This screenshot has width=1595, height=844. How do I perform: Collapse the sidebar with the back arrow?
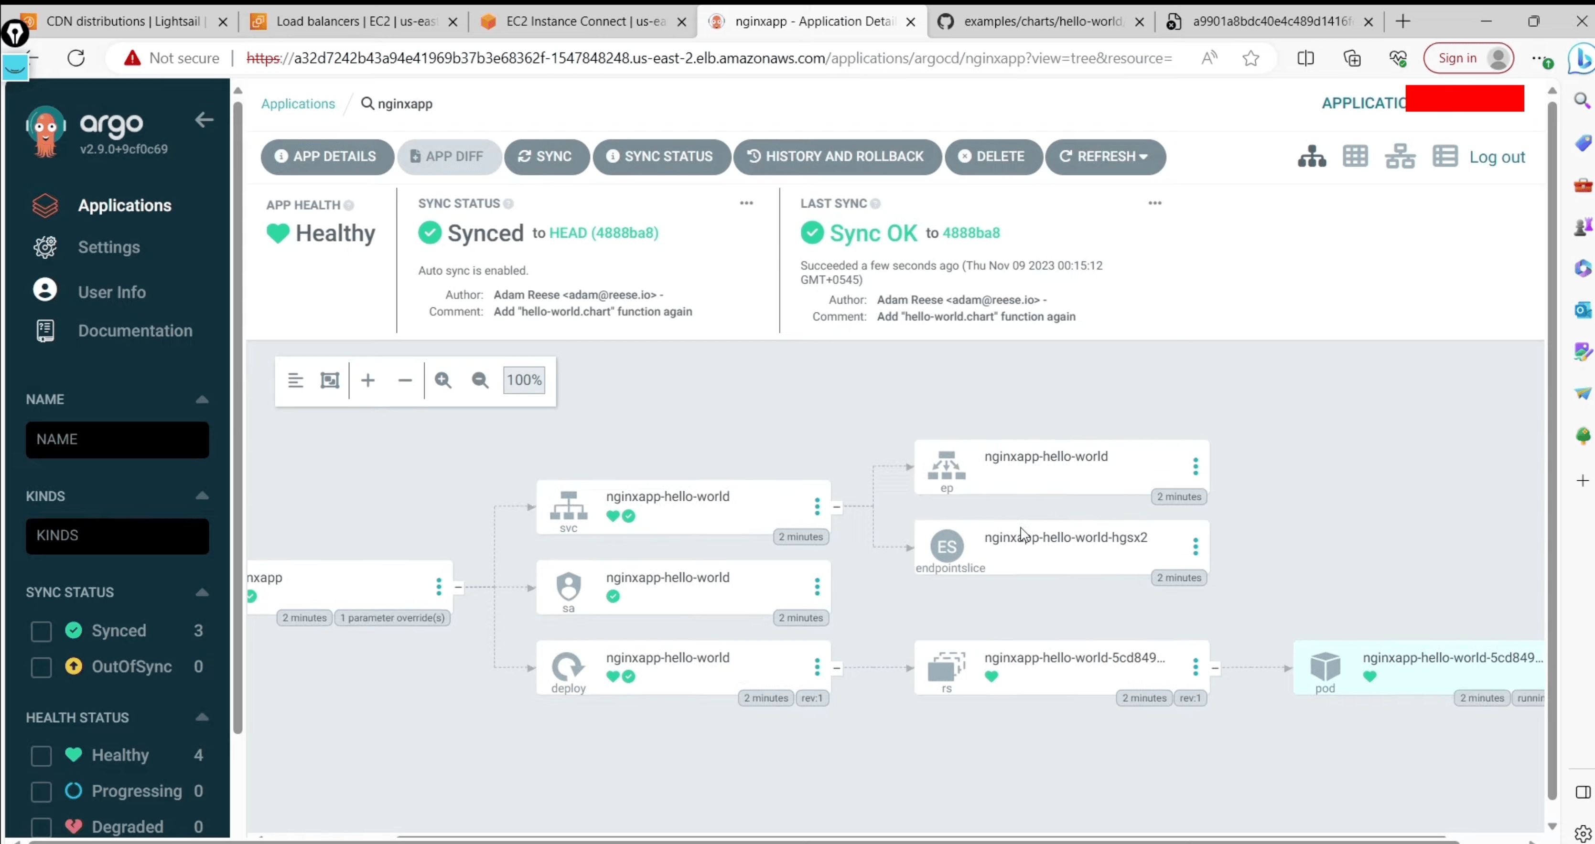204,120
